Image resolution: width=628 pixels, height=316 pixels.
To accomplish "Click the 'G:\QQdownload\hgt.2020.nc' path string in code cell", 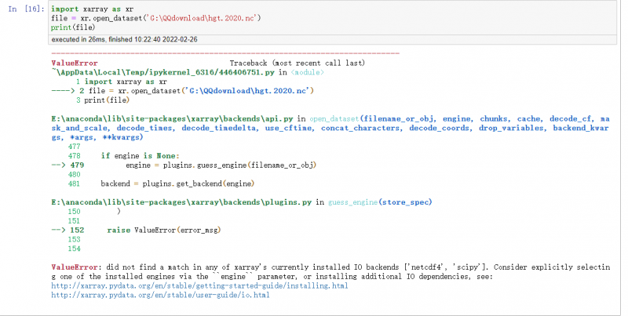I will [203, 17].
